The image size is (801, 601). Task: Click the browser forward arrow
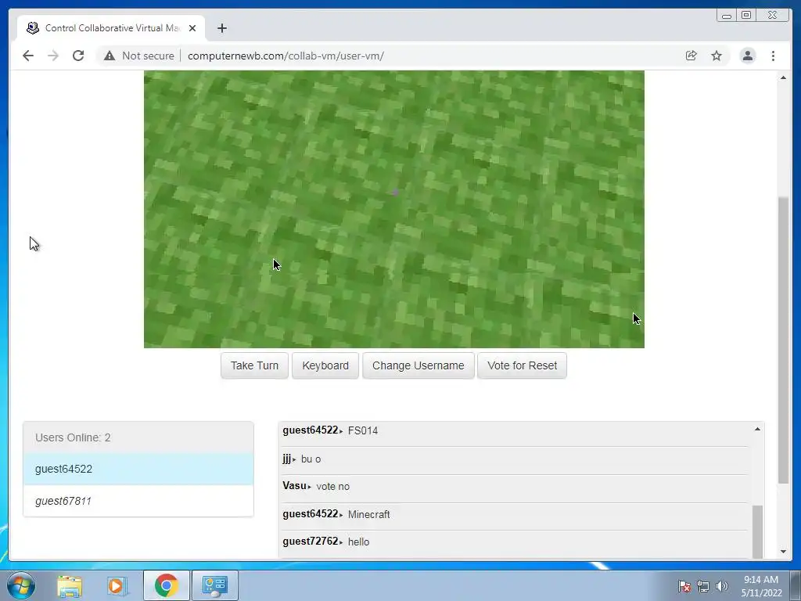[x=53, y=56]
